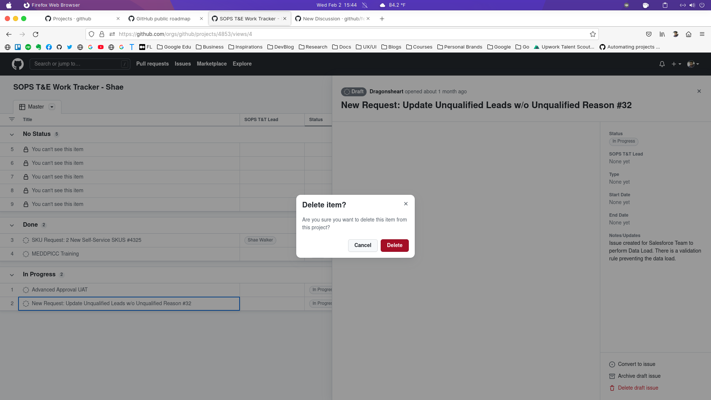The image size is (711, 400).
Task: Cancel the Delete item dialog
Action: click(363, 245)
